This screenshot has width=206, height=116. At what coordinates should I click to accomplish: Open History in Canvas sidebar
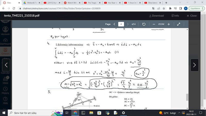tap(5, 90)
